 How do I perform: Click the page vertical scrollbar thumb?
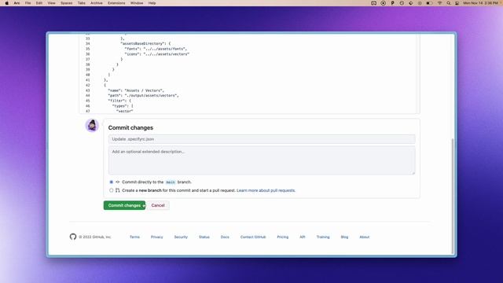(x=453, y=196)
